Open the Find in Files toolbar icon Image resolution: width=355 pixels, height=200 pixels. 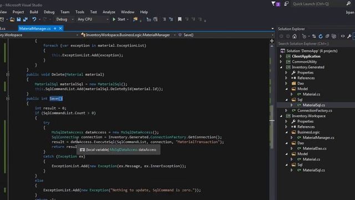[135, 19]
